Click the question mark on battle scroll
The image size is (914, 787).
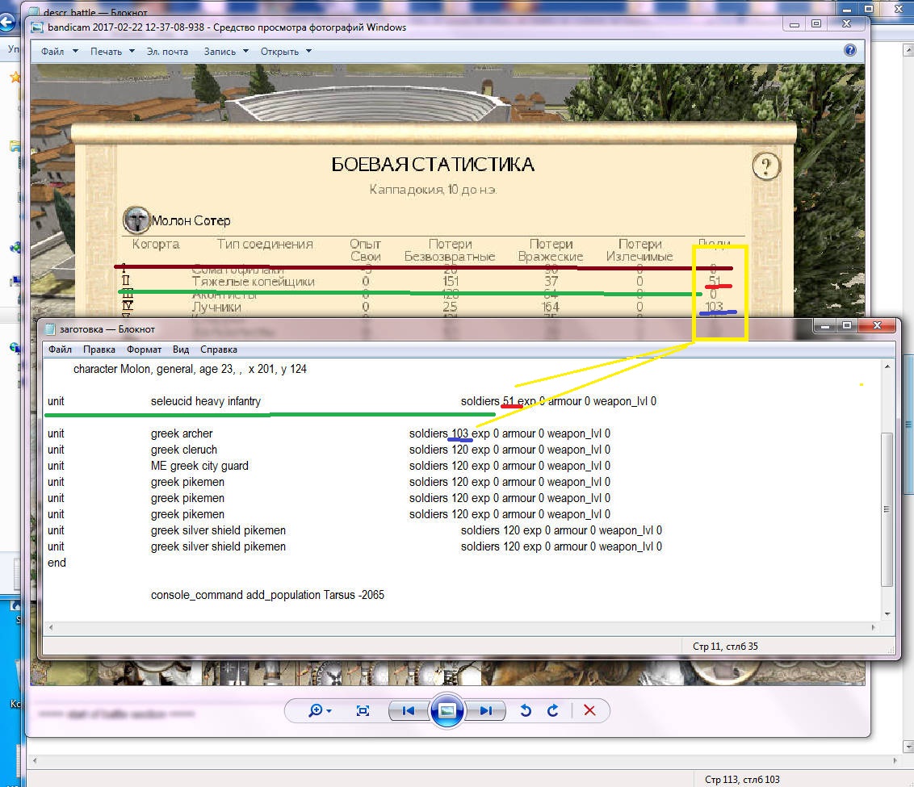pyautogui.click(x=766, y=166)
